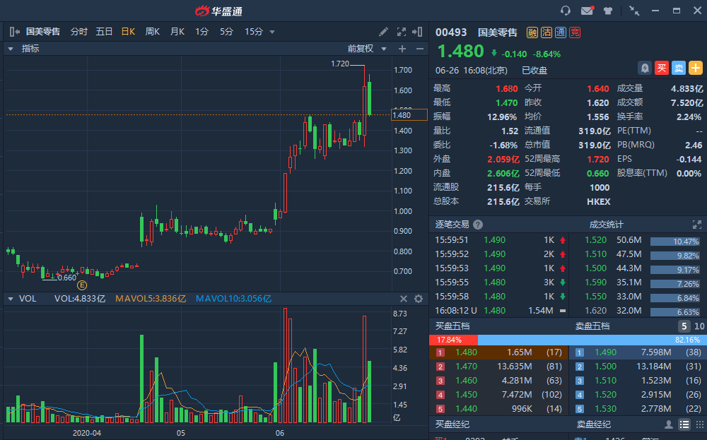This screenshot has width=707, height=440.
Task: Click the 卖盘经纪 header
Action: 594,424
